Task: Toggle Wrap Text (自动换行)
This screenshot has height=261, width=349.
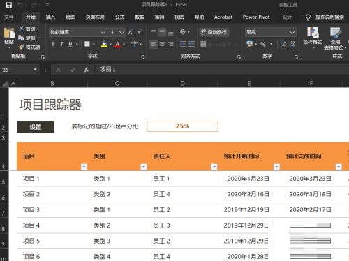Action: 214,32
